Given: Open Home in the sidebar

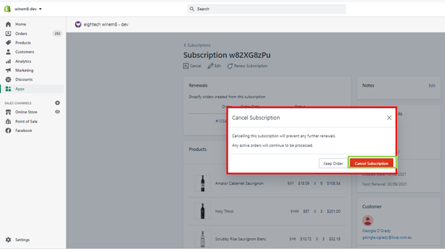Looking at the screenshot, I should point(20,24).
